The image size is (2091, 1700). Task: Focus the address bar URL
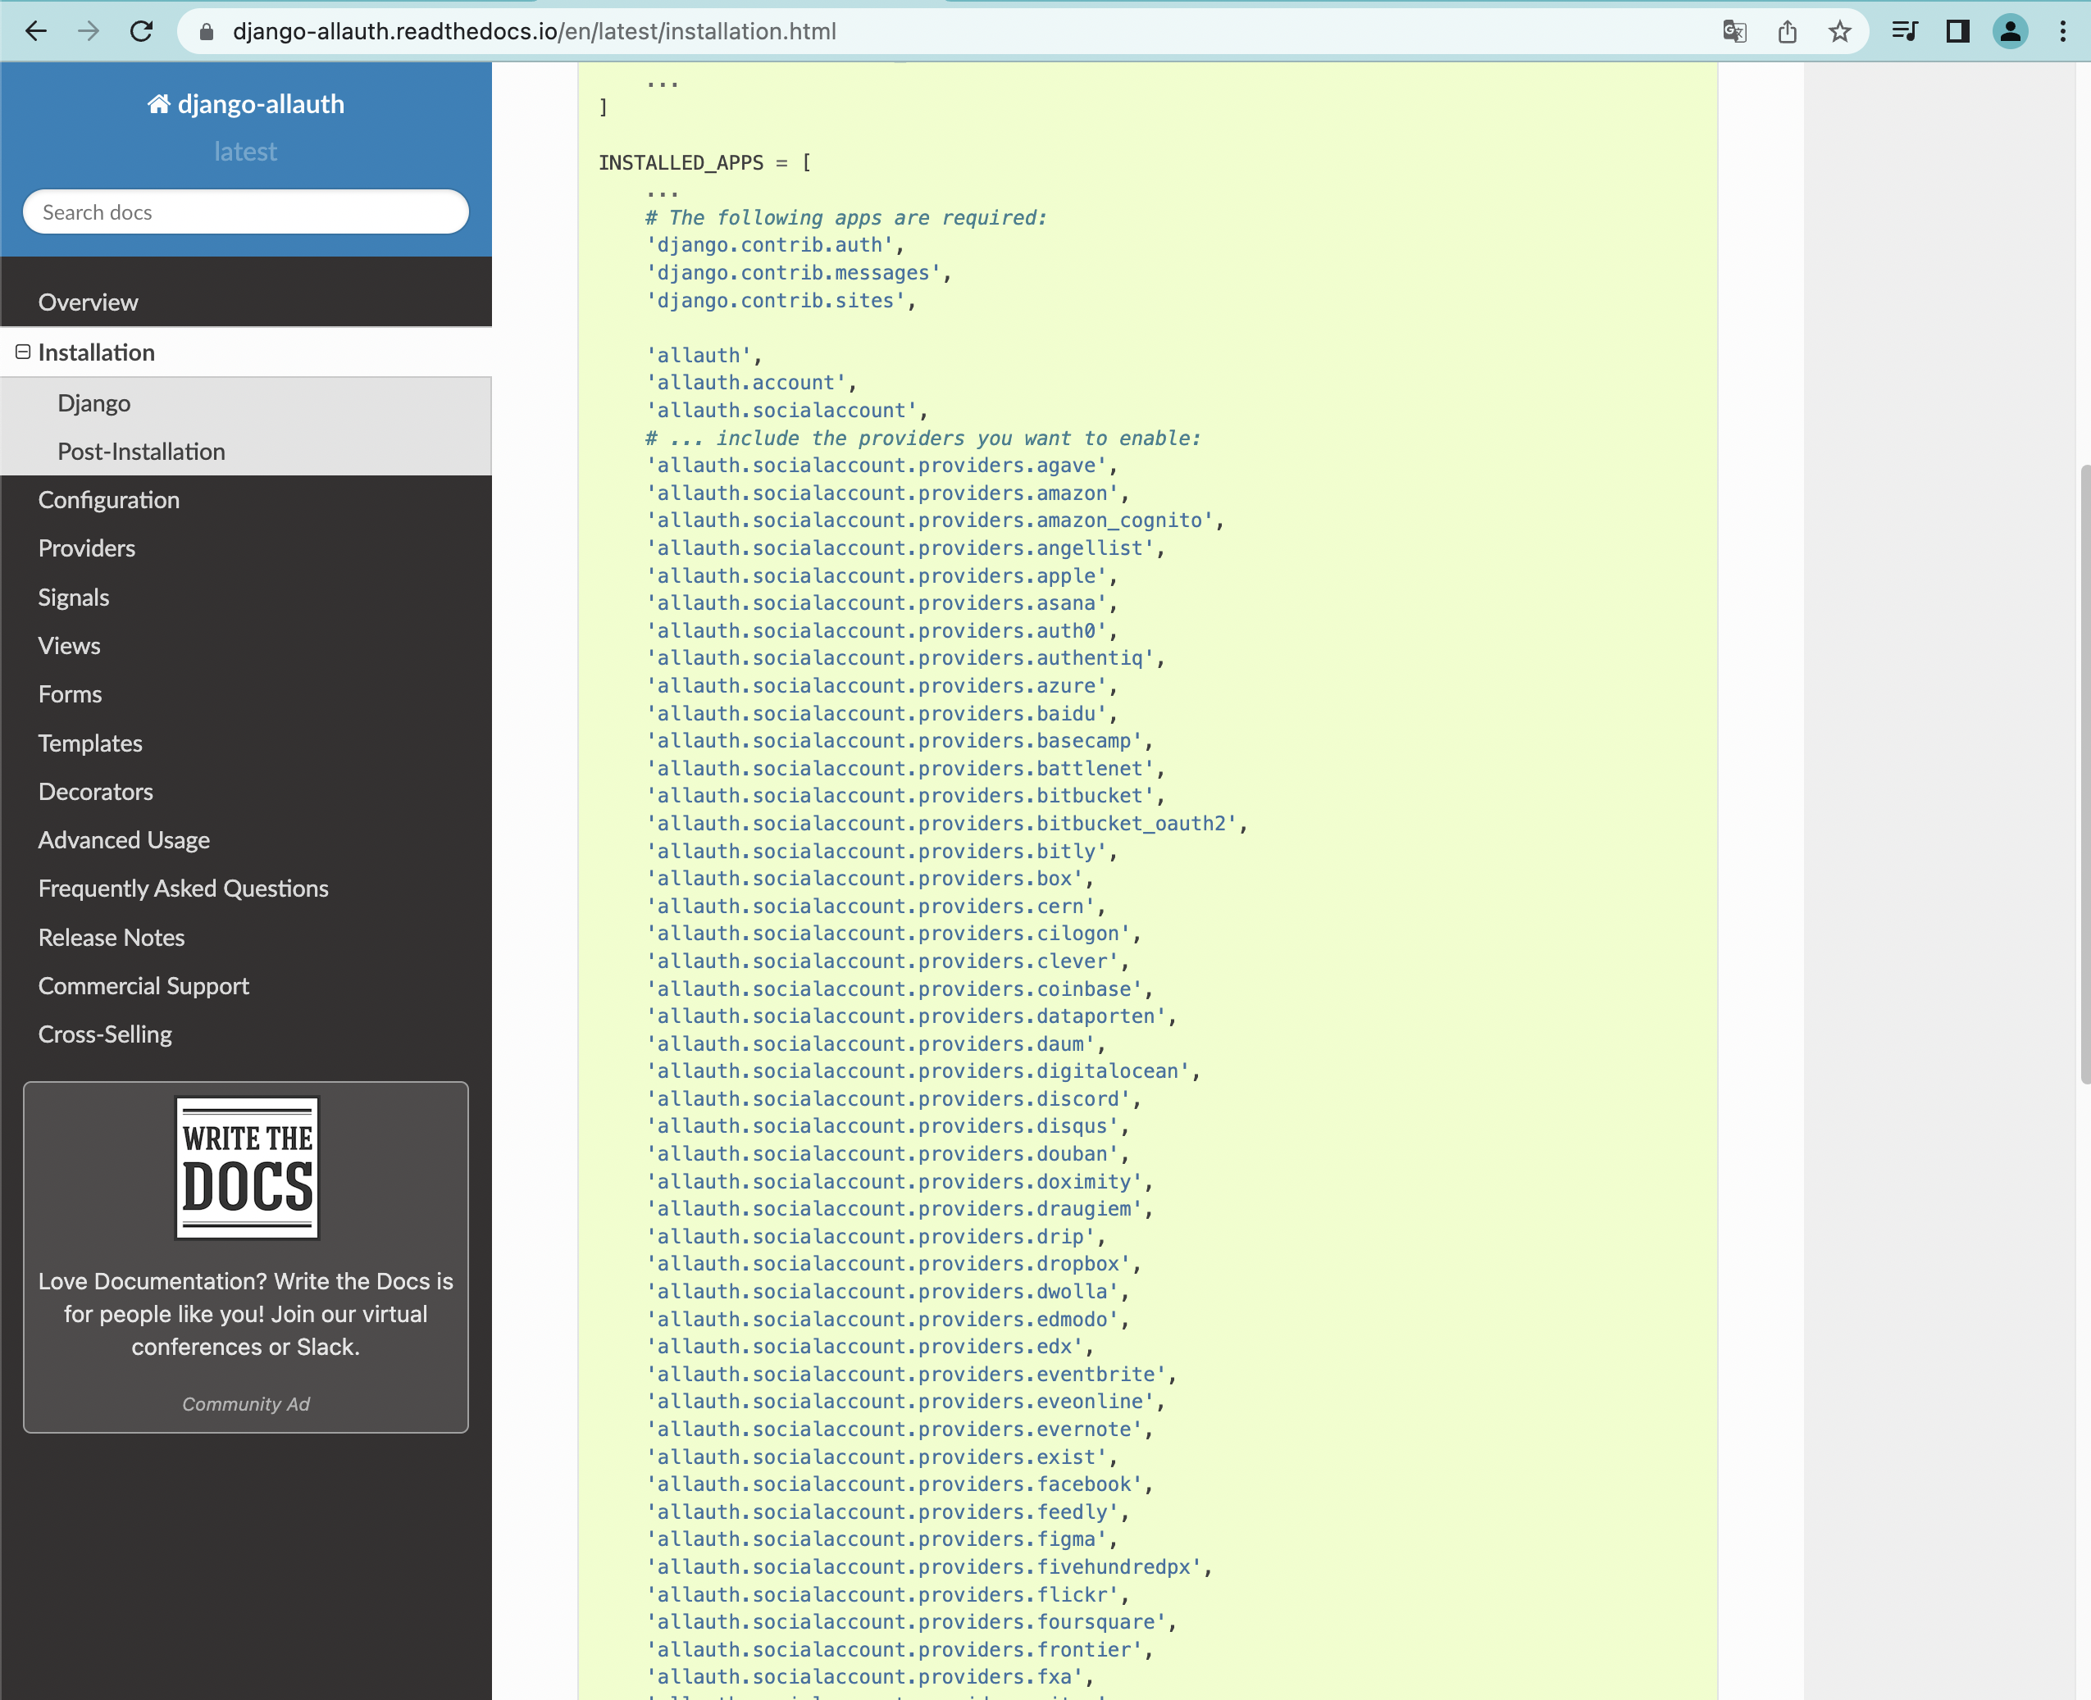click(x=535, y=31)
